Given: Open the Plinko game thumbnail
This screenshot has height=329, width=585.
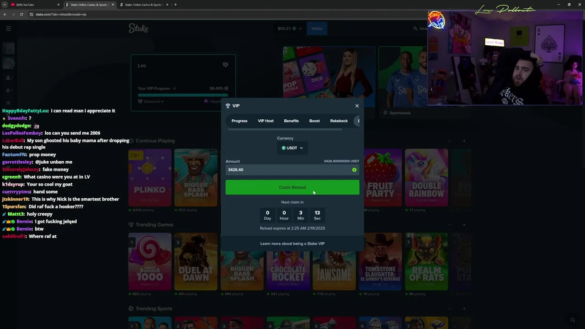Looking at the screenshot, I should [x=150, y=177].
